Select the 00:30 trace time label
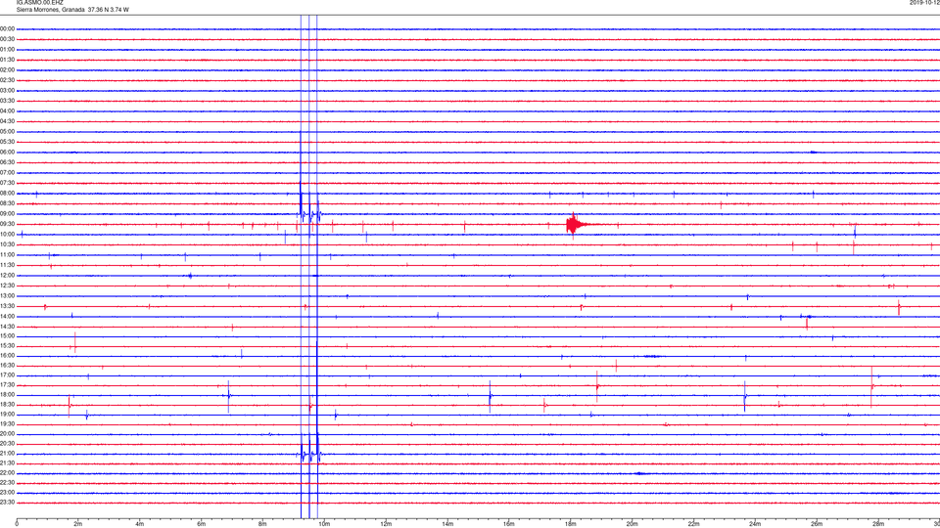This screenshot has height=528, width=940. (7, 39)
